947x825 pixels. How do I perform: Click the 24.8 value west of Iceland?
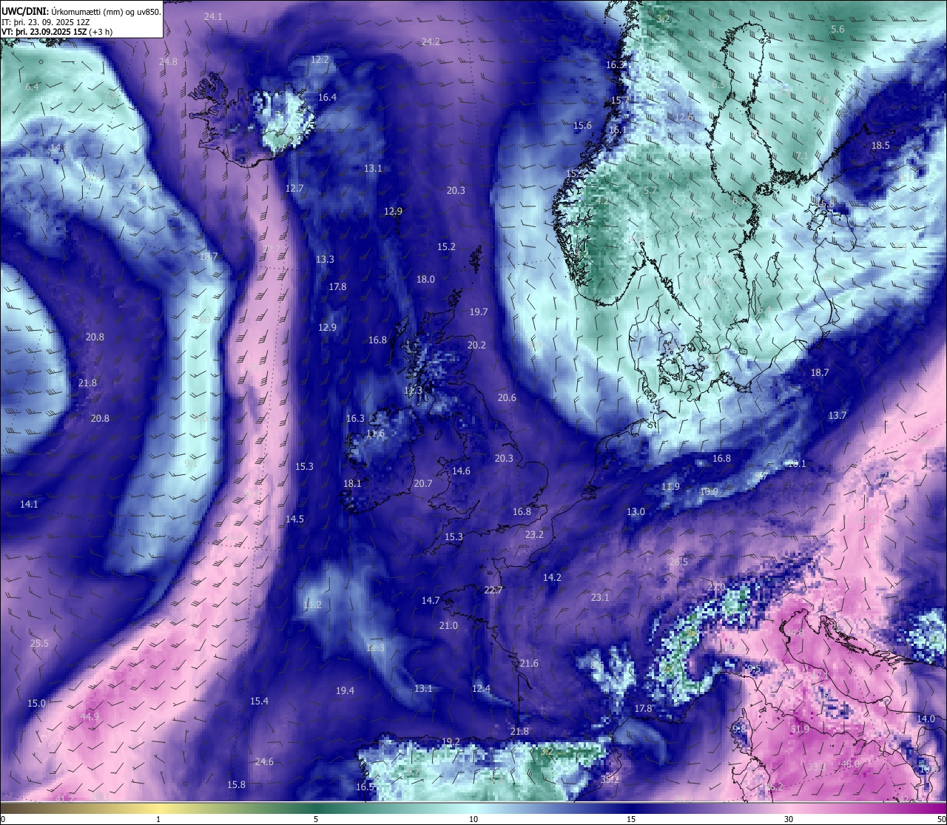(169, 62)
